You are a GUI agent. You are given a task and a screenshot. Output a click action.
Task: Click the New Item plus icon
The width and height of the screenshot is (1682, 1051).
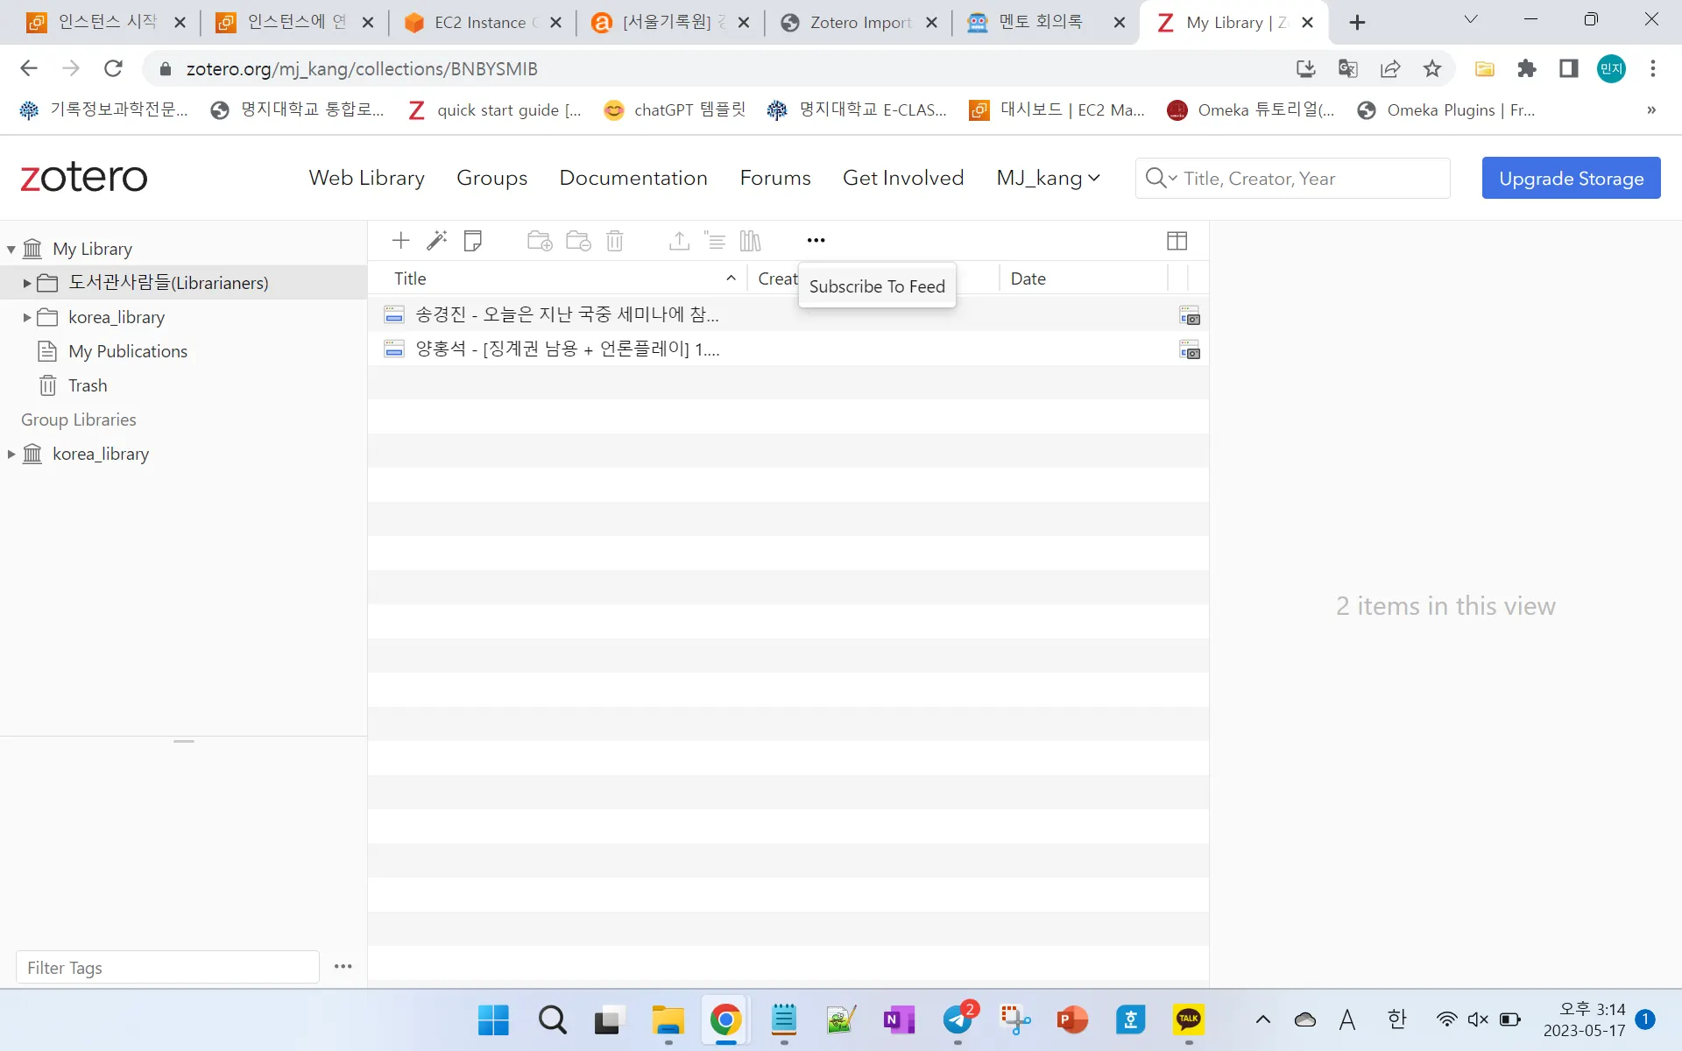point(400,240)
